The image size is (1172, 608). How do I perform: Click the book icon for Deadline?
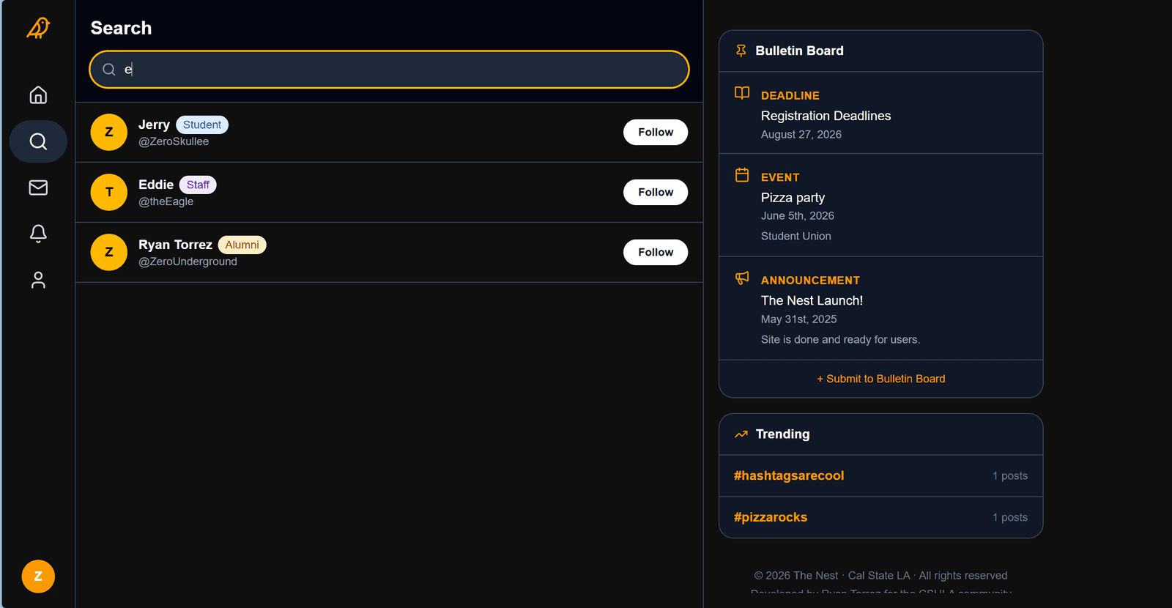coord(742,93)
